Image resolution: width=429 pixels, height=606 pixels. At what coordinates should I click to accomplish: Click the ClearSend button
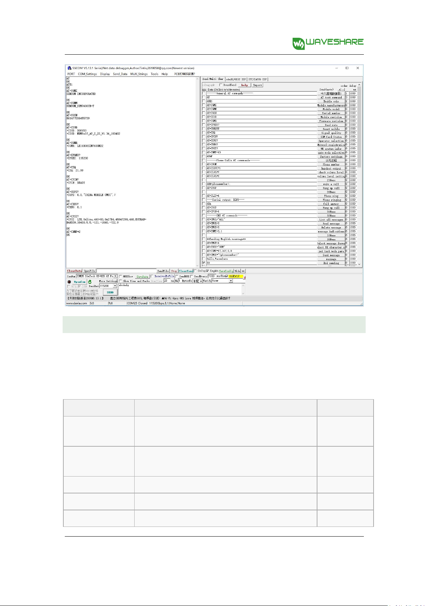pyautogui.click(x=186, y=271)
